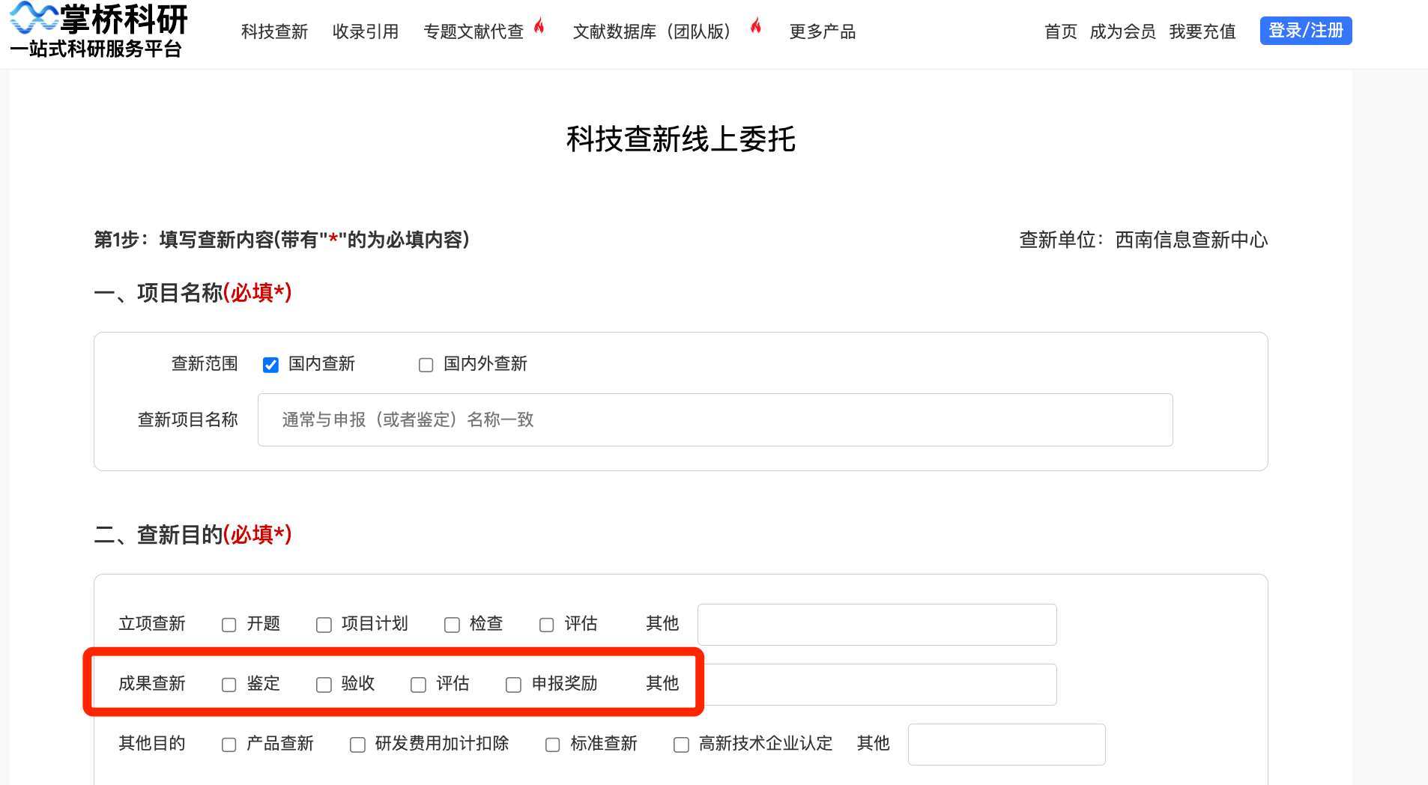Viewport: 1428px width, 785px height.
Task: Check 申报奖励 under 成果查新
Action: tap(514, 685)
